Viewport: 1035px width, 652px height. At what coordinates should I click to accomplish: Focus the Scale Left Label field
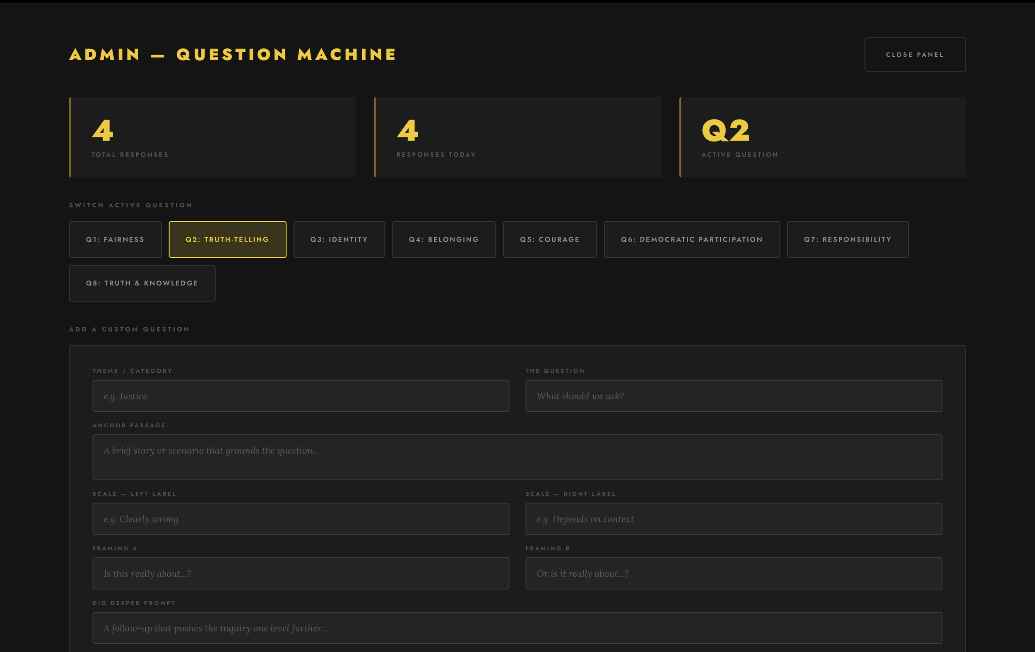[x=301, y=519]
